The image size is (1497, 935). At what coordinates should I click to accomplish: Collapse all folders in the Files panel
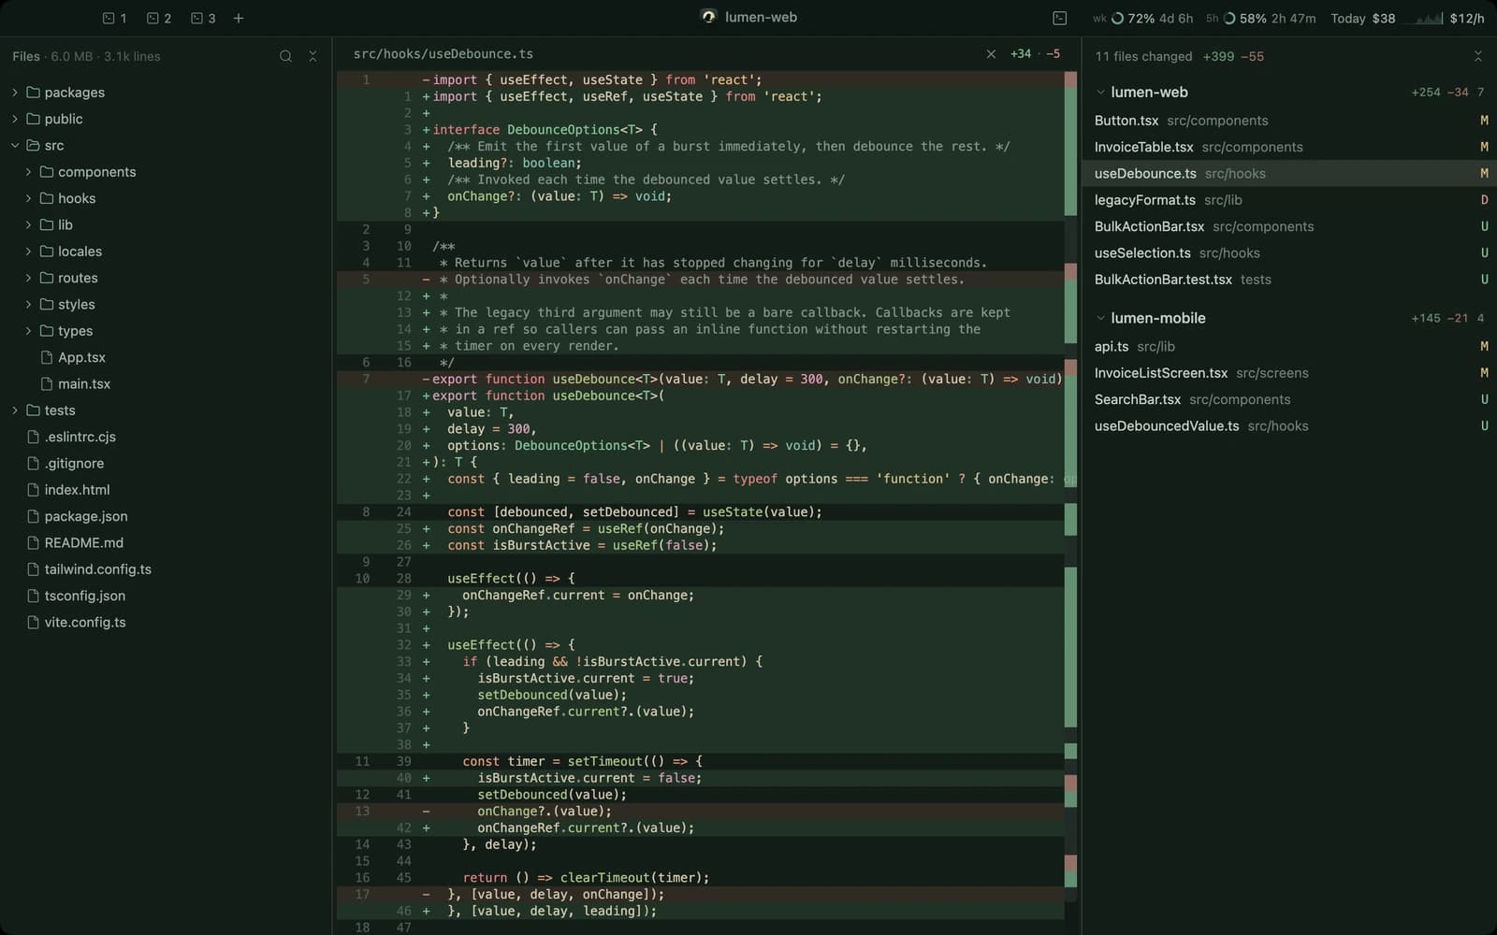click(312, 56)
